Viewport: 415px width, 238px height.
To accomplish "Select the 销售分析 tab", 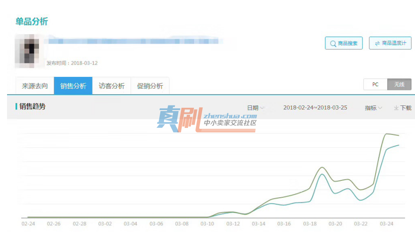I will 73,86.
